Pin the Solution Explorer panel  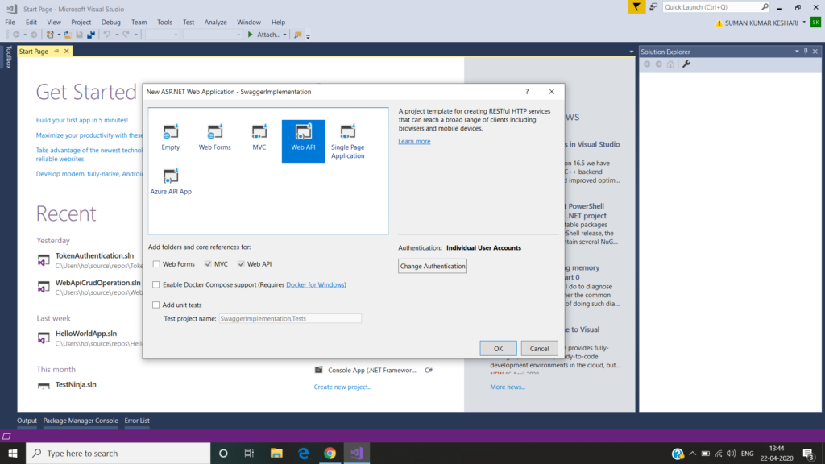click(x=806, y=52)
